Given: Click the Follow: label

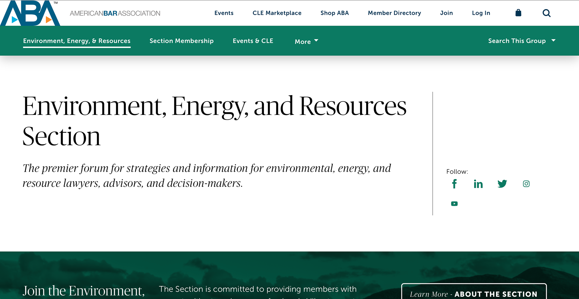Looking at the screenshot, I should click(x=457, y=172).
